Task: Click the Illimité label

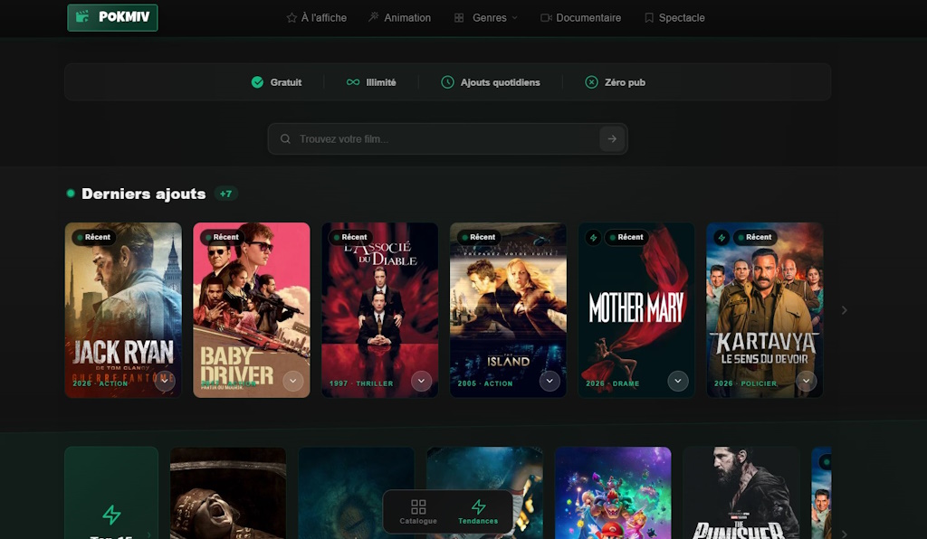Action: click(381, 82)
